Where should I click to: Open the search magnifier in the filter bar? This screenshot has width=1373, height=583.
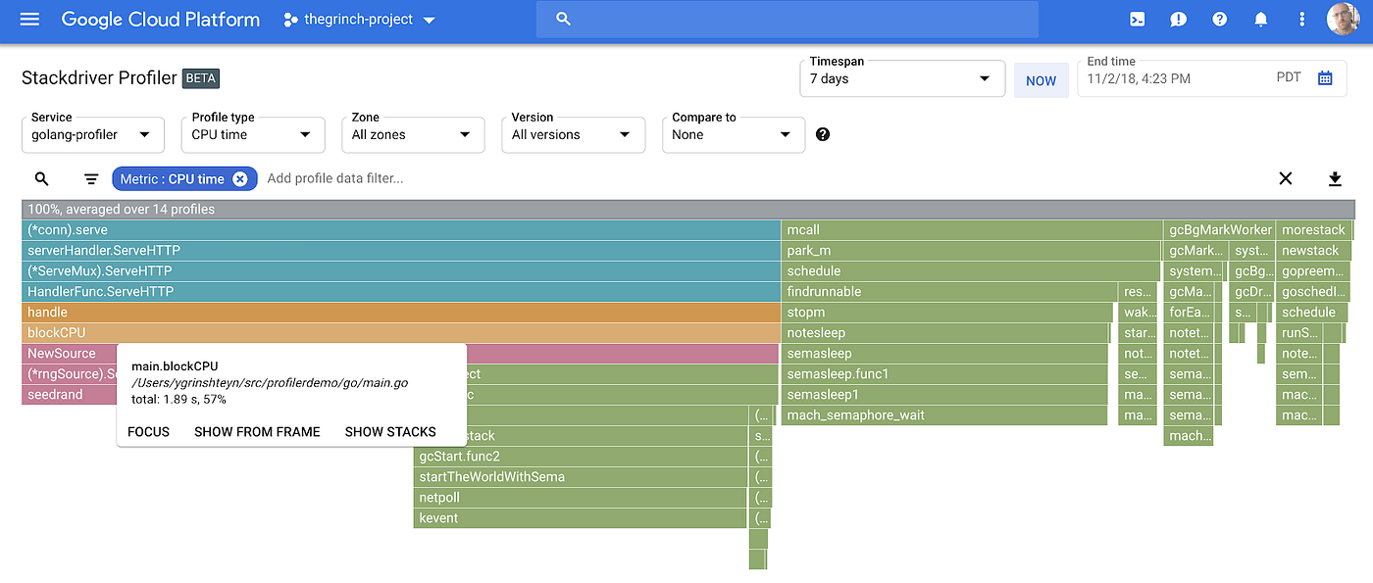(41, 178)
